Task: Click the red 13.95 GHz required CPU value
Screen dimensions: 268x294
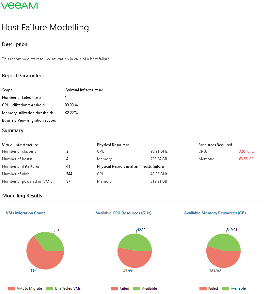Action: pos(245,151)
